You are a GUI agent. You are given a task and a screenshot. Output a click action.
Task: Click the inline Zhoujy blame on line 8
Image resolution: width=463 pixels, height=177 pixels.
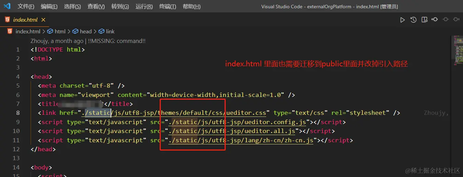pos(436,113)
